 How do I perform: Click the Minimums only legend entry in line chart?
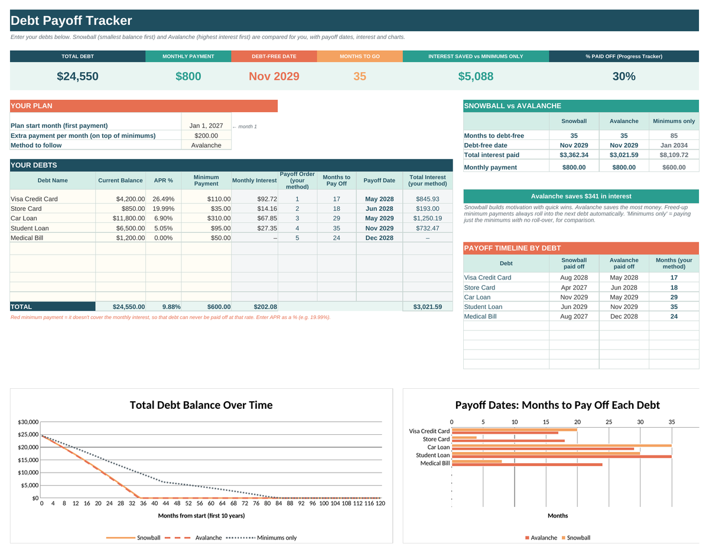[x=261, y=538]
